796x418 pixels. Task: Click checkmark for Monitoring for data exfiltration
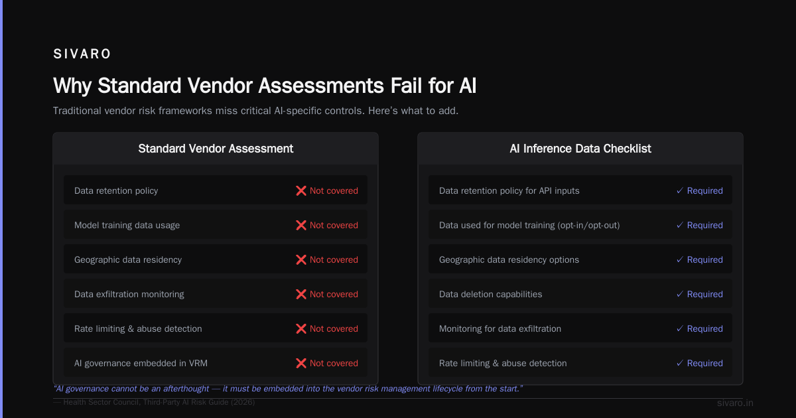[679, 328]
